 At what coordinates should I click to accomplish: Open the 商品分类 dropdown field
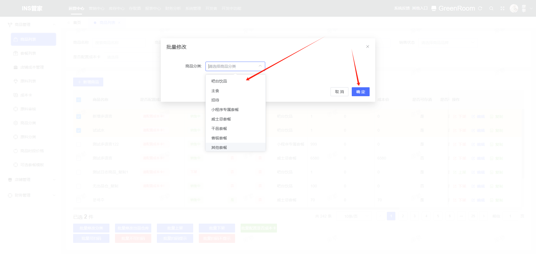(235, 66)
